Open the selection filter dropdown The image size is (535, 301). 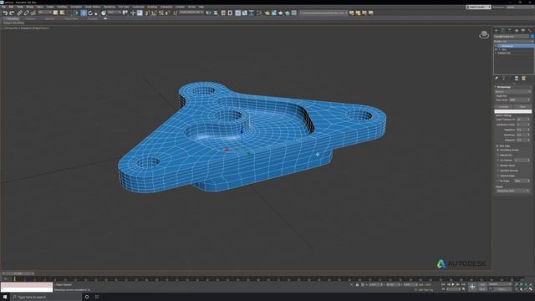tap(44, 13)
